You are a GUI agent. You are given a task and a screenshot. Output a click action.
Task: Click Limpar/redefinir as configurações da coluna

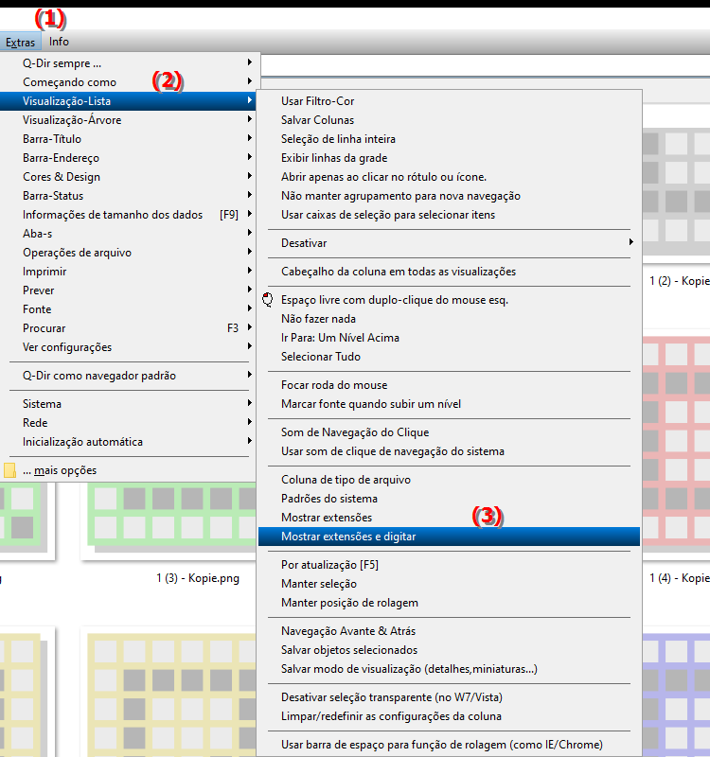[391, 716]
